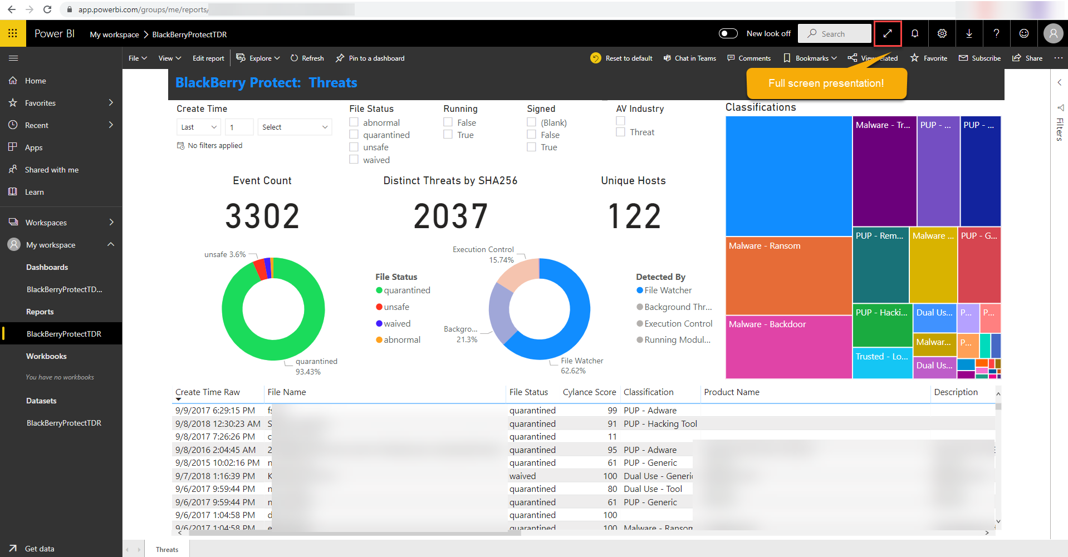Open BlackBerryProtectTDR under Datasets

pyautogui.click(x=63, y=423)
